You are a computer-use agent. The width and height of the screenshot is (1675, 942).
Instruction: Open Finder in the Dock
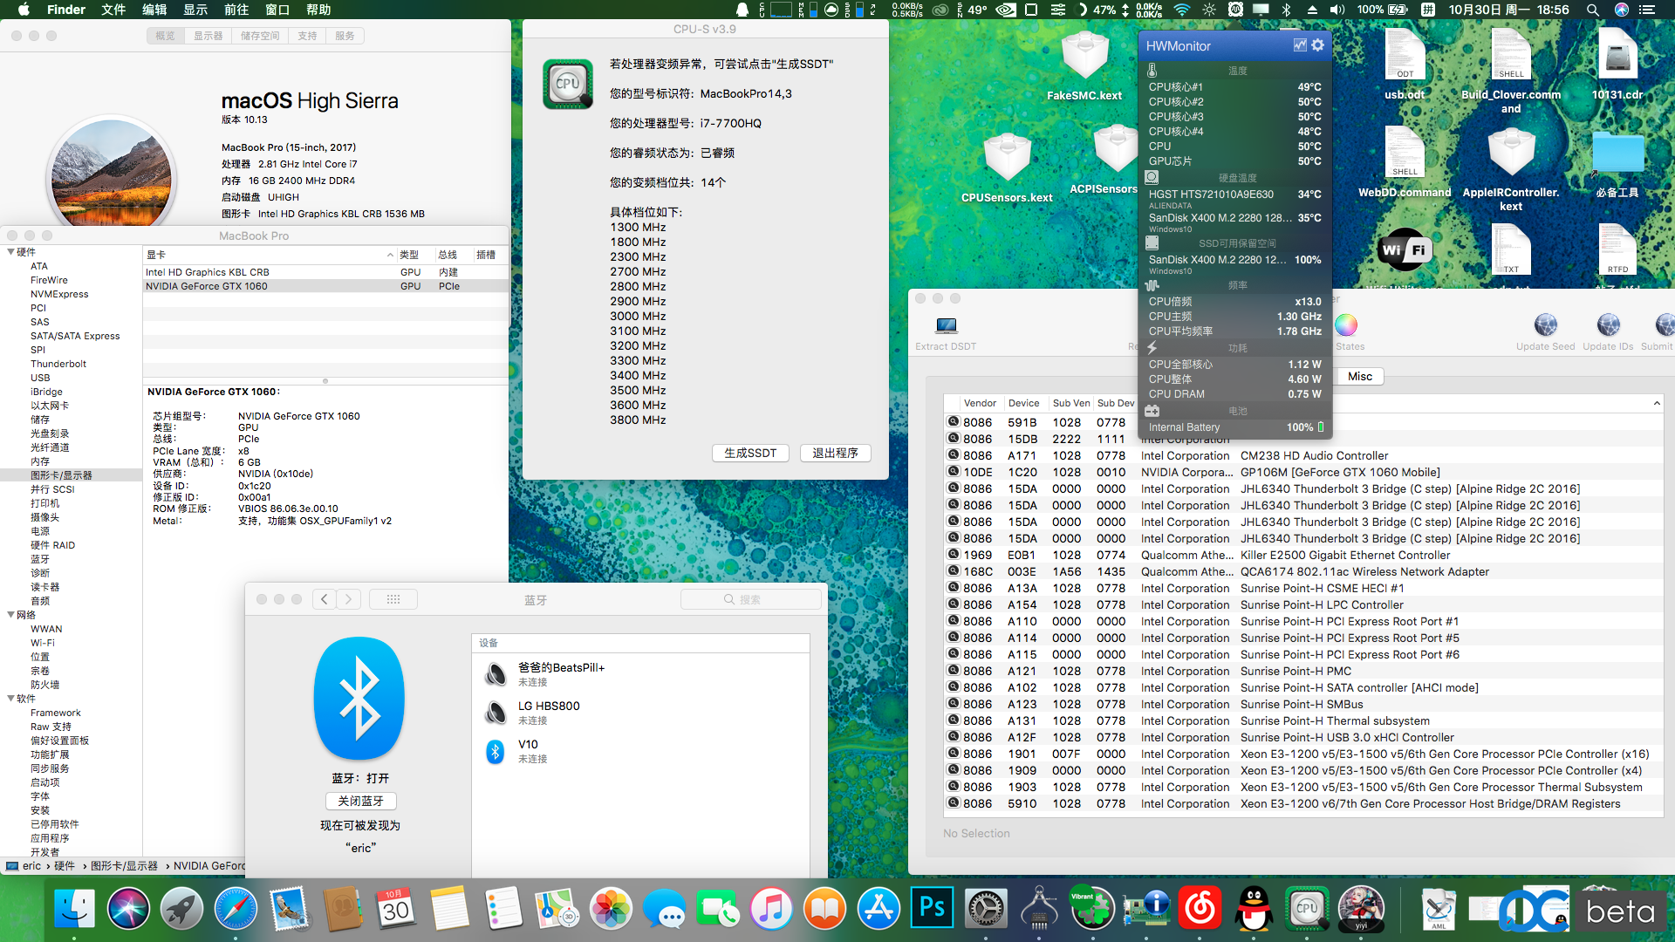74,910
